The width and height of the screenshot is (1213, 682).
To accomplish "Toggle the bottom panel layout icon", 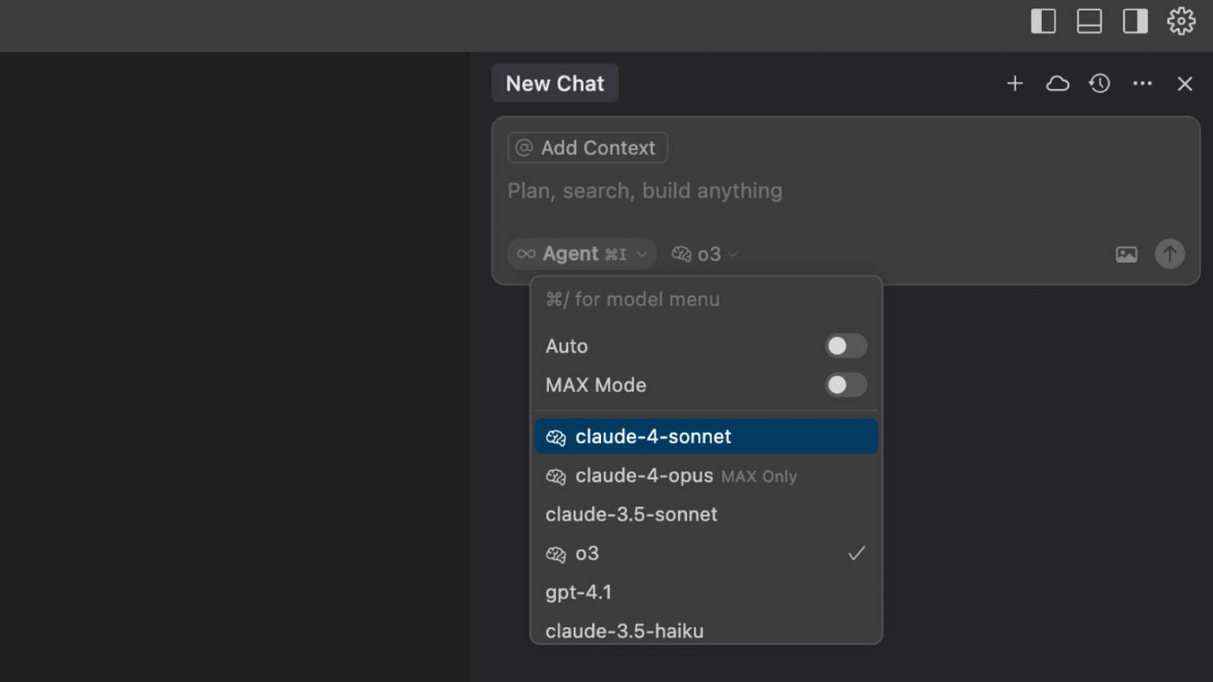I will (x=1089, y=21).
